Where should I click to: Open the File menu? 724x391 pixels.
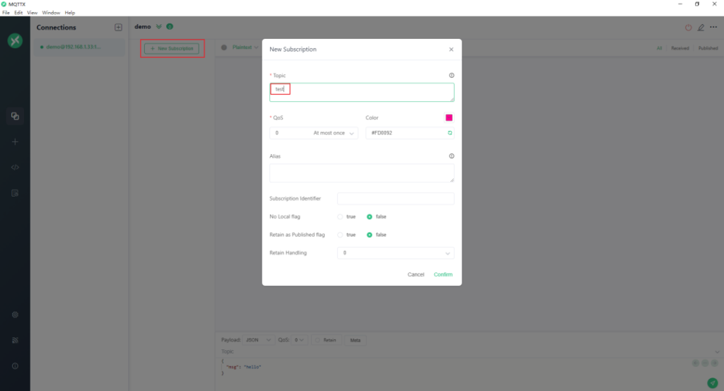(x=6, y=13)
